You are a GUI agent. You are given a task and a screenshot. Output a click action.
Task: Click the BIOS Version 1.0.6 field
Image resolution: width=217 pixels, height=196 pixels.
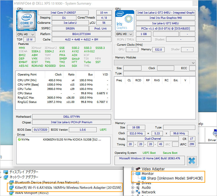point(83,130)
